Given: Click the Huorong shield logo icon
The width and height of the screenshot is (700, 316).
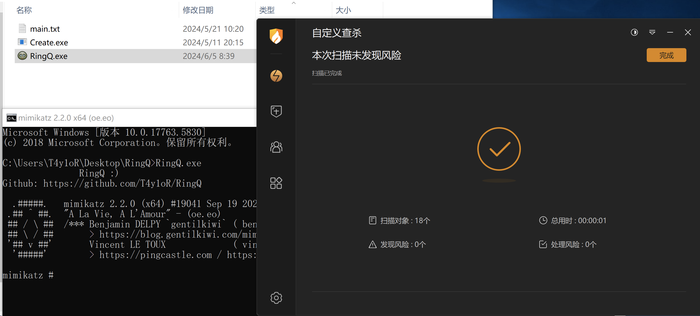Looking at the screenshot, I should pos(276,36).
